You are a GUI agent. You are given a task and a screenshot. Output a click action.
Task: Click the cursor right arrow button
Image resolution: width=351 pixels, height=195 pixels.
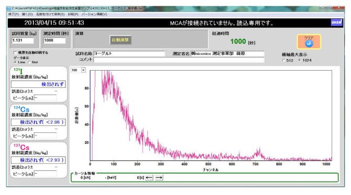[159, 178]
